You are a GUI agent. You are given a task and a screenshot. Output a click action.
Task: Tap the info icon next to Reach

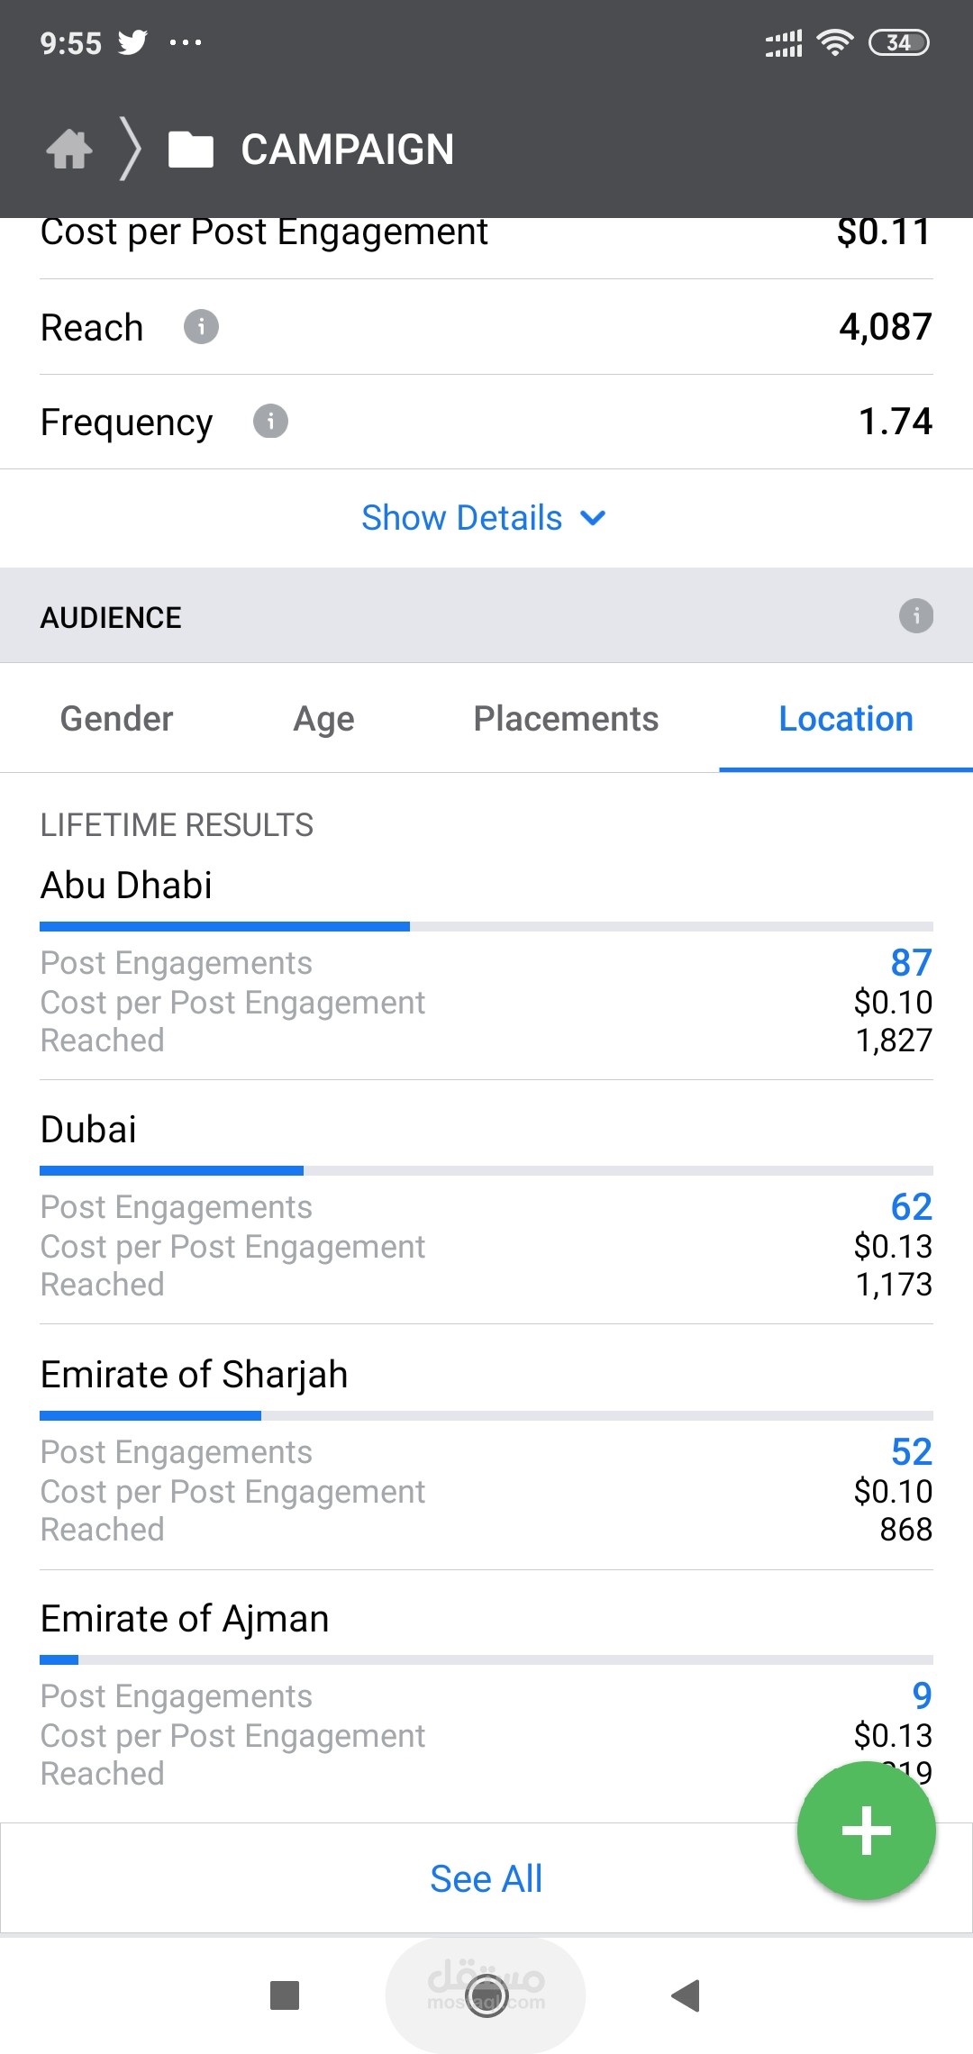pyautogui.click(x=201, y=327)
